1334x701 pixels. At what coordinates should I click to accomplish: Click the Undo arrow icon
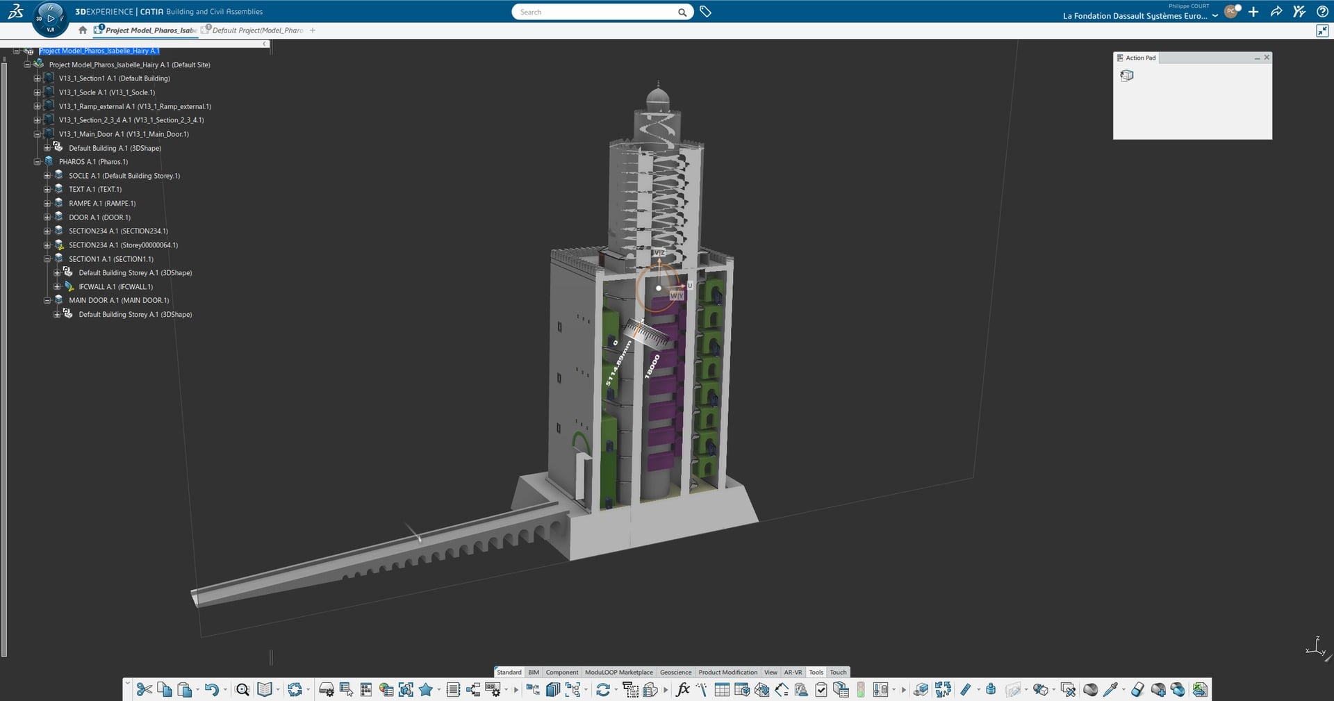(x=211, y=689)
